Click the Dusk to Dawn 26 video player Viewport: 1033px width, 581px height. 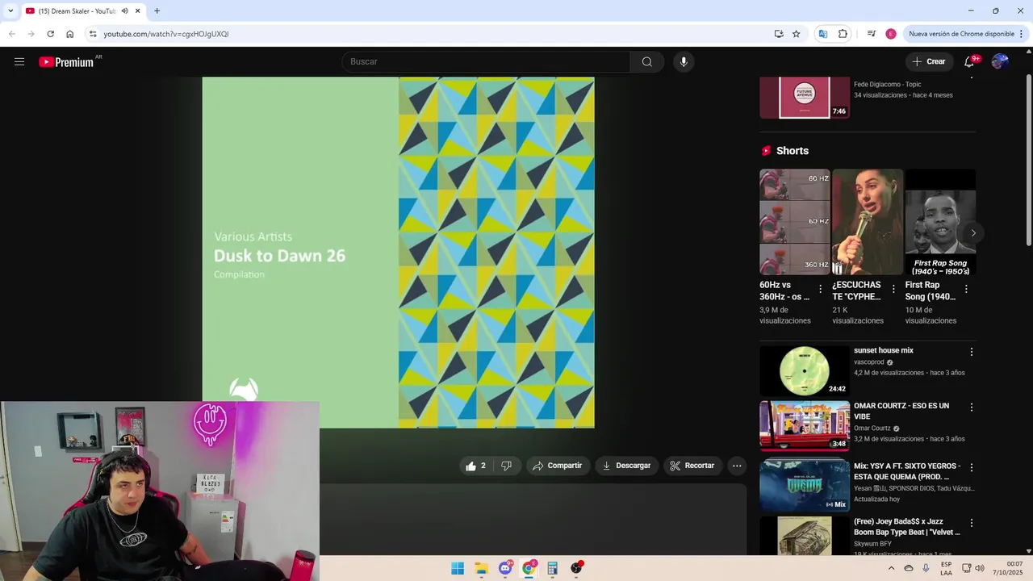click(398, 253)
